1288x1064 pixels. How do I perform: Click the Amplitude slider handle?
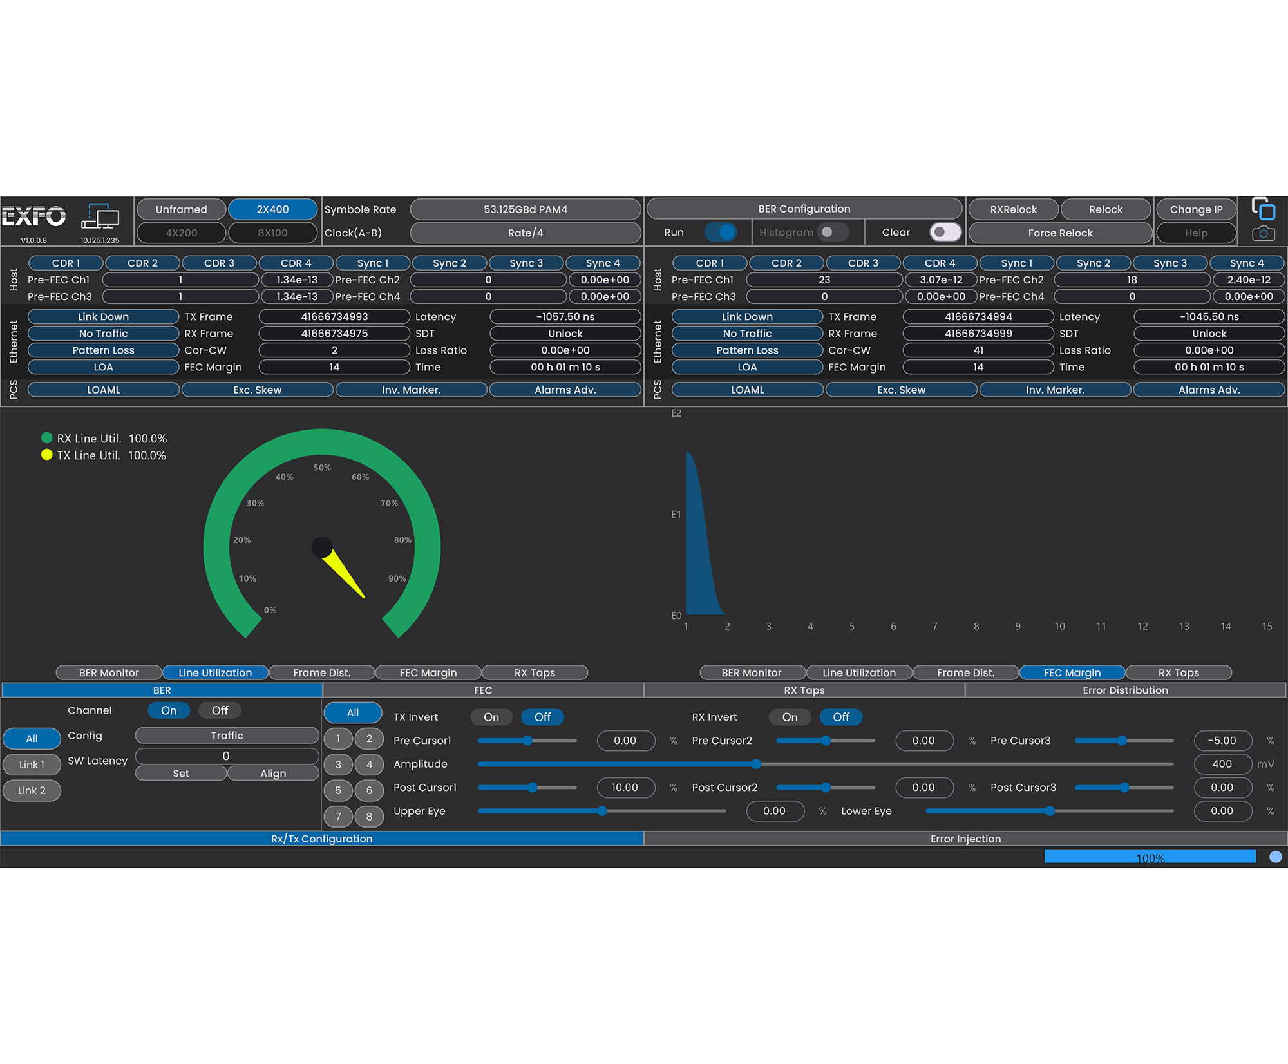point(756,764)
